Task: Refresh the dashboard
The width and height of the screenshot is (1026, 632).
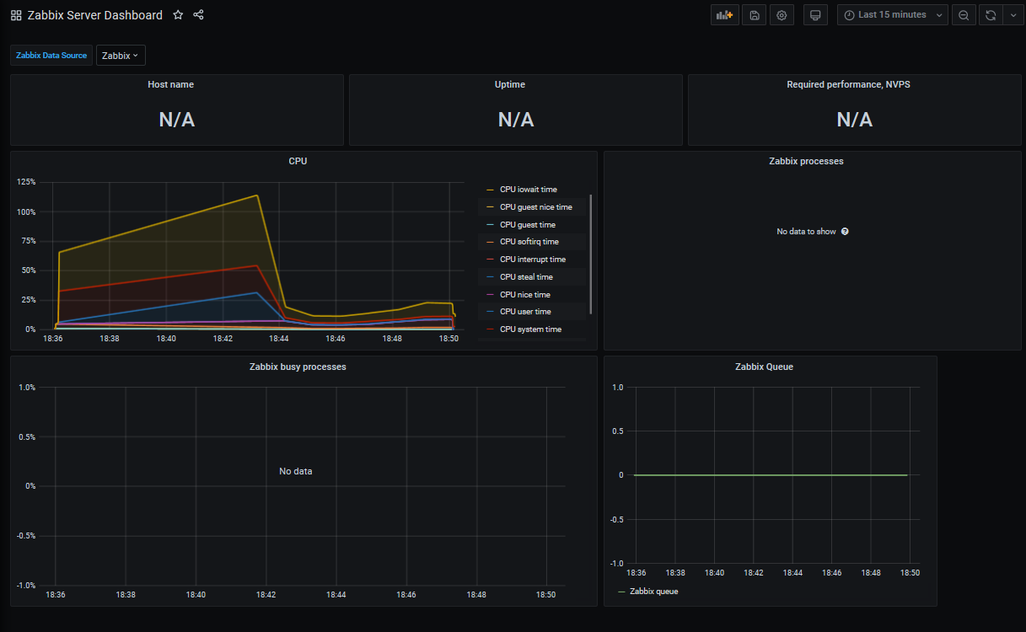Action: coord(991,15)
